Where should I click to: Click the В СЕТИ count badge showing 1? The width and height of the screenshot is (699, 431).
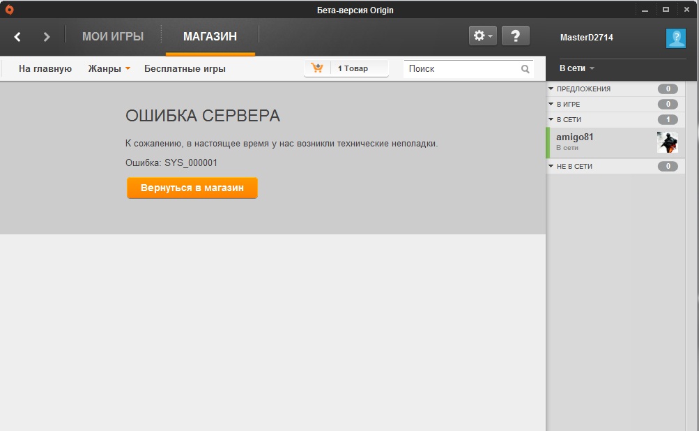(668, 119)
